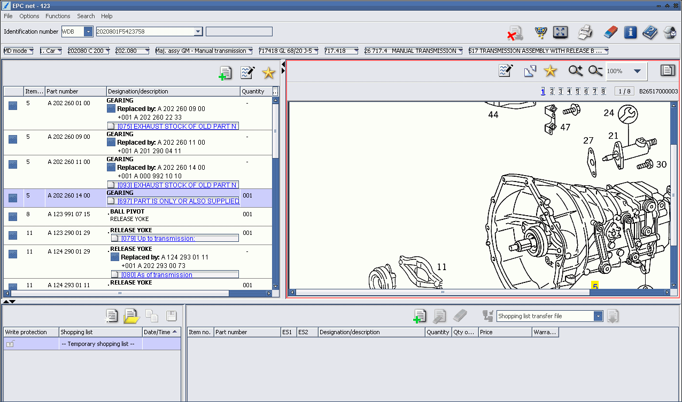Click highlighted callout 5 in the illustration
The width and height of the screenshot is (682, 402).
tap(594, 286)
